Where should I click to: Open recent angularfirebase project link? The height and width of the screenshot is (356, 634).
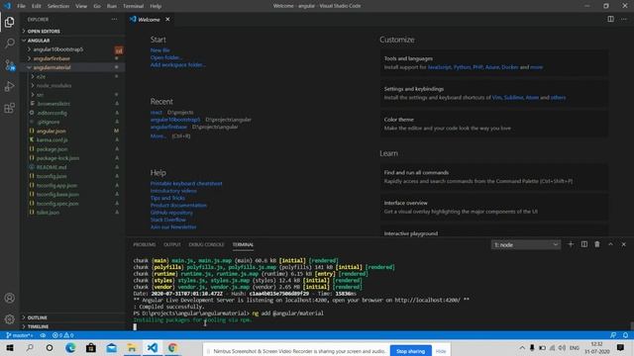click(168, 127)
